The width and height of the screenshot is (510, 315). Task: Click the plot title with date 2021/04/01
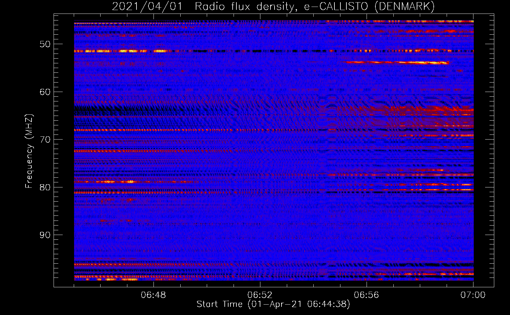click(273, 6)
